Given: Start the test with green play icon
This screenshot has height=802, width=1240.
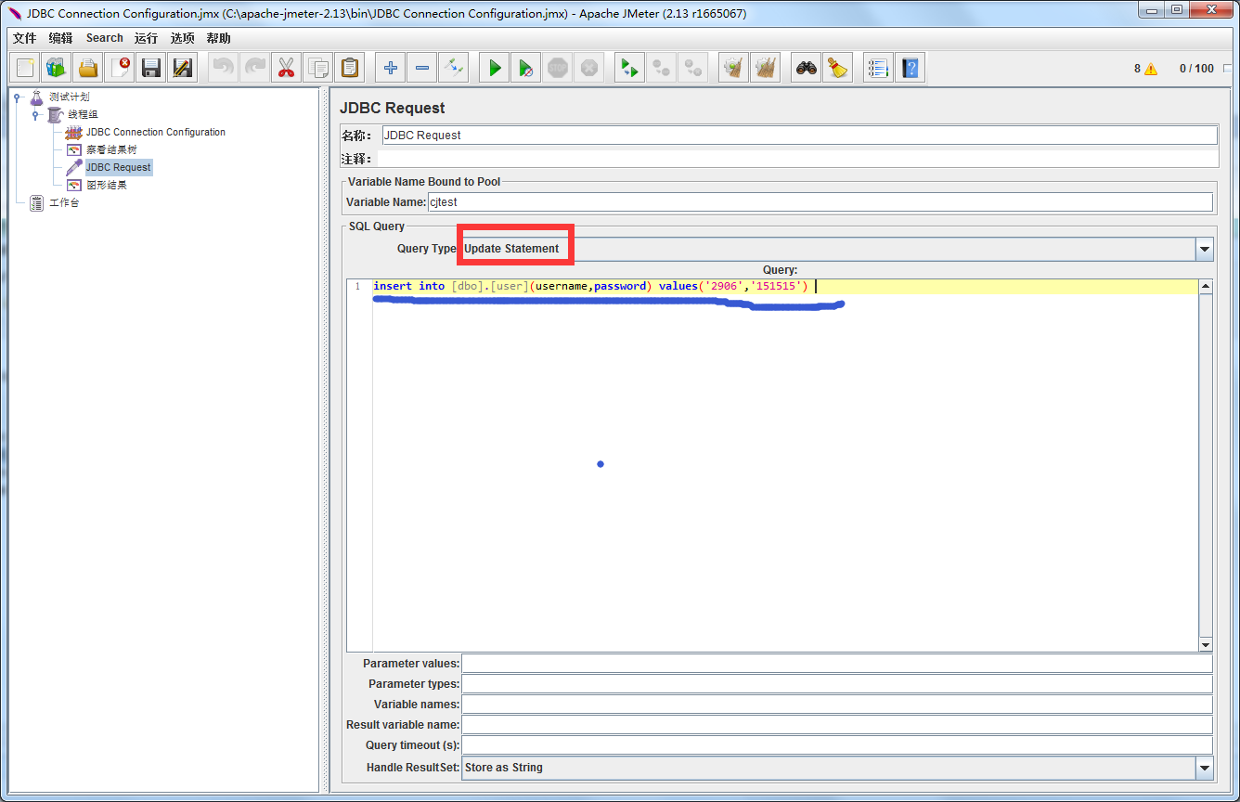Looking at the screenshot, I should tap(495, 68).
